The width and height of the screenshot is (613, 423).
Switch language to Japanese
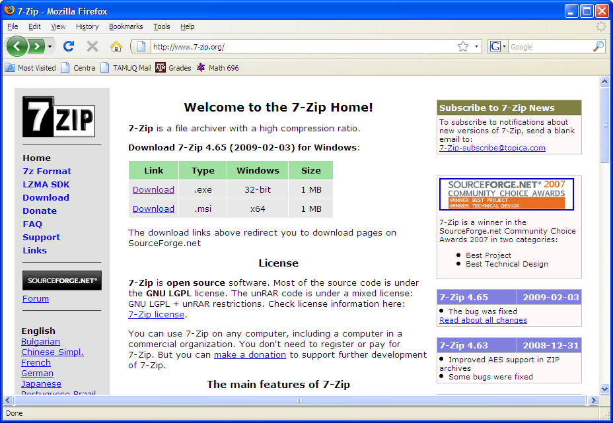41,384
